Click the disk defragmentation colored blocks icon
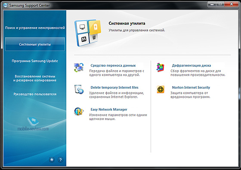This screenshot has height=170, width=241. [x=160, y=68]
